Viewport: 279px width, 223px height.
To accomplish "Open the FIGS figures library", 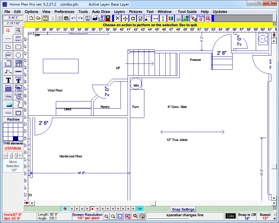I will 18,88.
